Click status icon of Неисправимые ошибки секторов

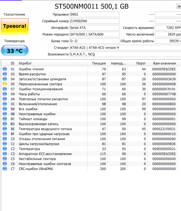click(x=5, y=164)
